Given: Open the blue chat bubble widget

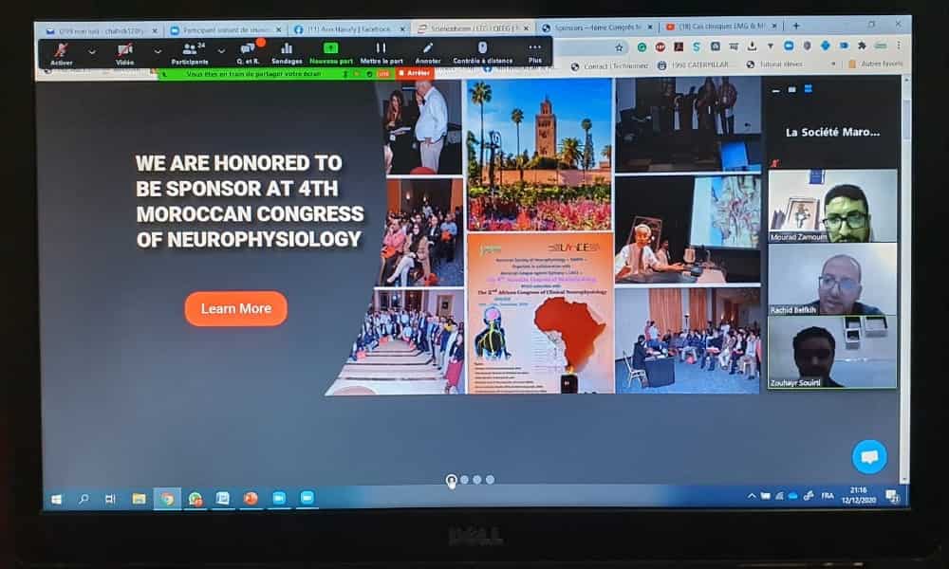Looking at the screenshot, I should coord(868,456).
